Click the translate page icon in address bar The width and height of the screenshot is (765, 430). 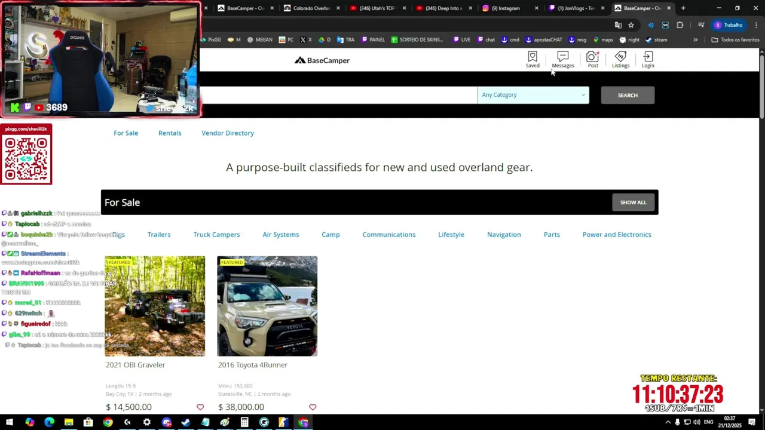click(618, 25)
